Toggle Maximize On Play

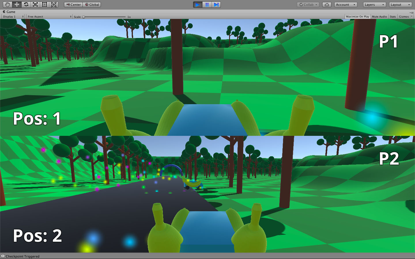357,17
